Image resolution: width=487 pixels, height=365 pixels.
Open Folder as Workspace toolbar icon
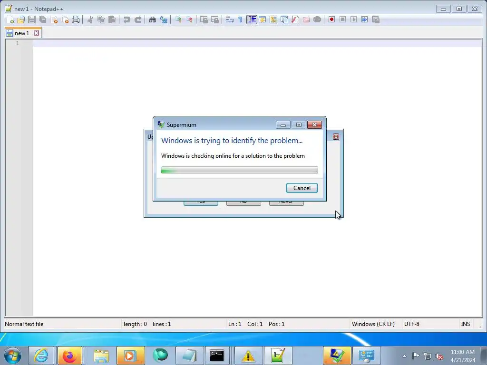click(306, 19)
